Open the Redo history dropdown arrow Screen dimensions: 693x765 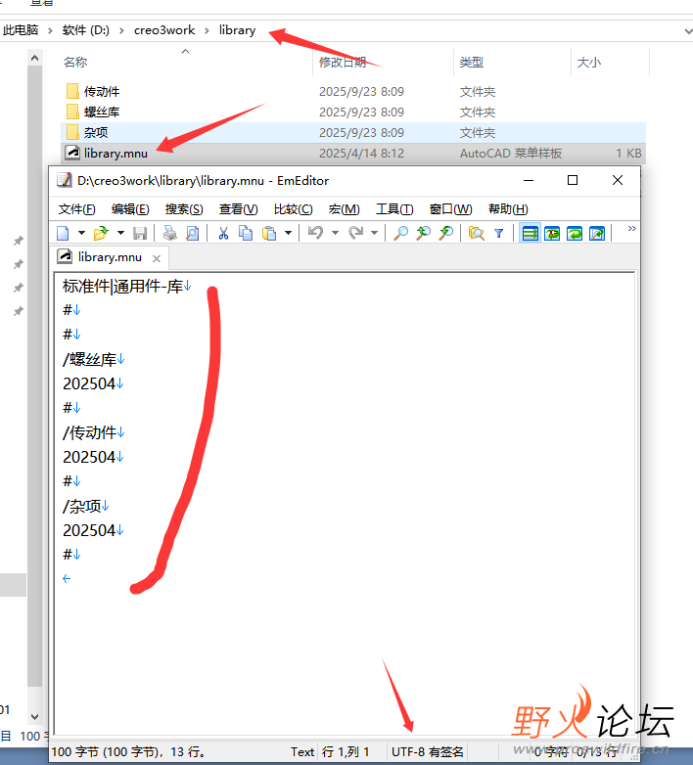click(x=374, y=233)
